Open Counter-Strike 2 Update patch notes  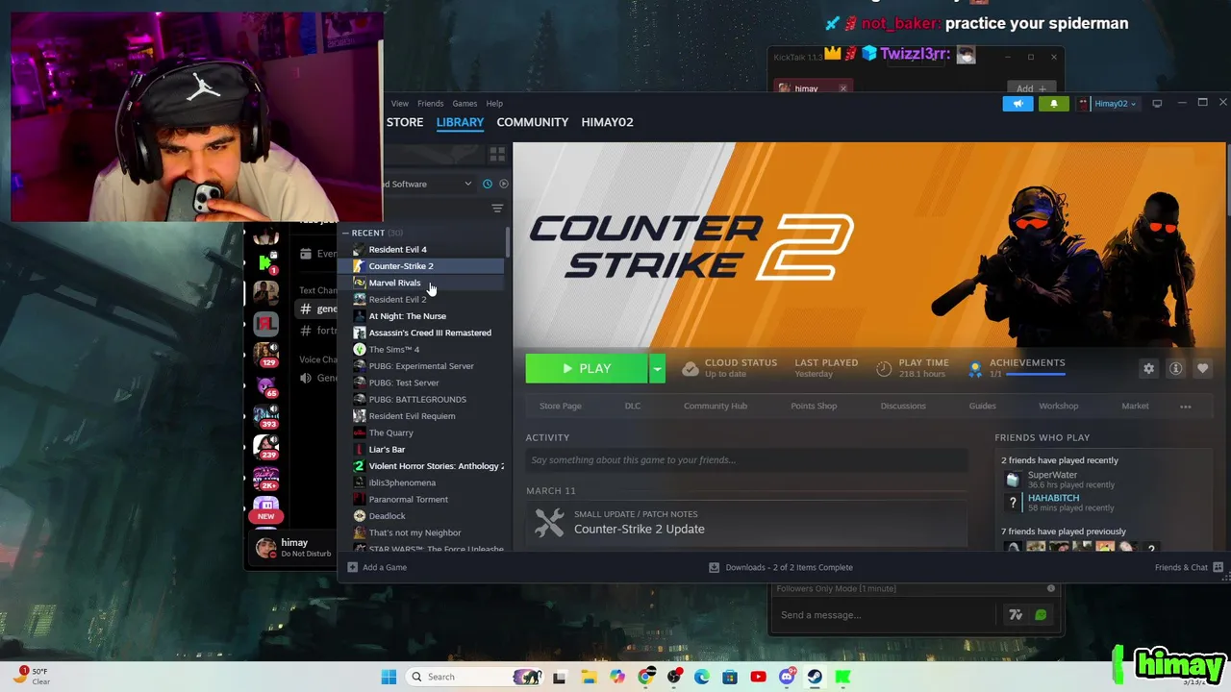pos(746,523)
